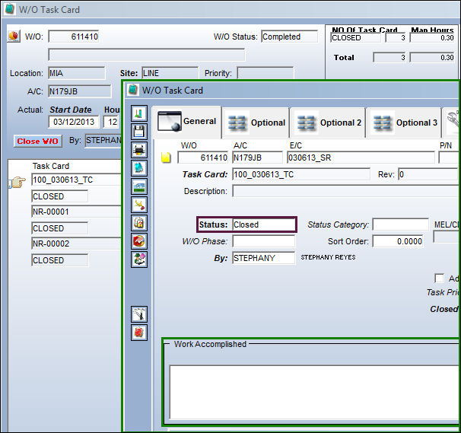This screenshot has height=433, width=461.
Task: Click the person with pink balloon icon
Action: pos(139,259)
